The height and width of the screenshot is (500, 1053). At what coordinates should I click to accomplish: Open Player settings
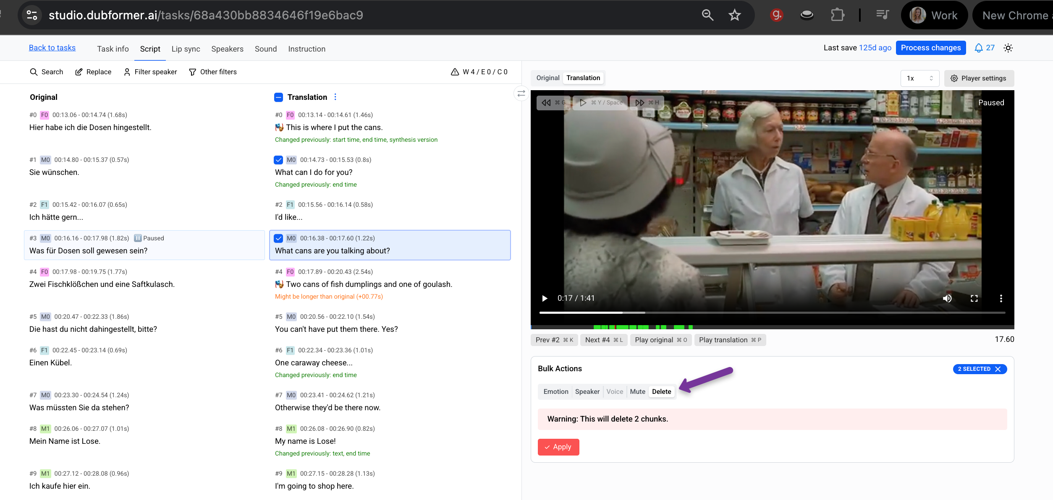pos(979,78)
